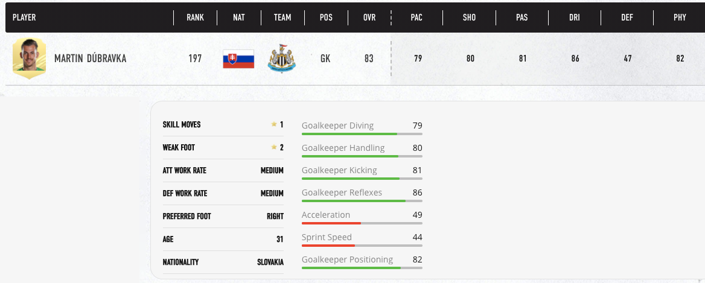Click the PHY column header
This screenshot has width=705, height=283.
[680, 17]
